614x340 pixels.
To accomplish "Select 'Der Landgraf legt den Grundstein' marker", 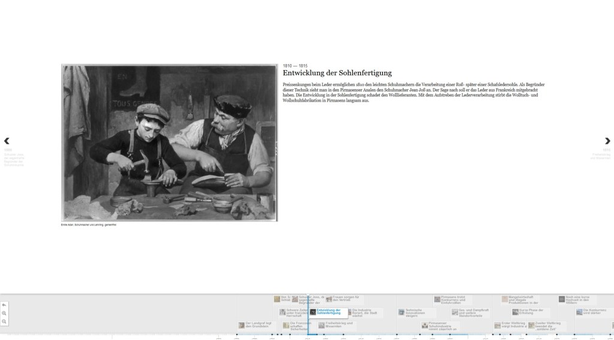I will [258, 325].
